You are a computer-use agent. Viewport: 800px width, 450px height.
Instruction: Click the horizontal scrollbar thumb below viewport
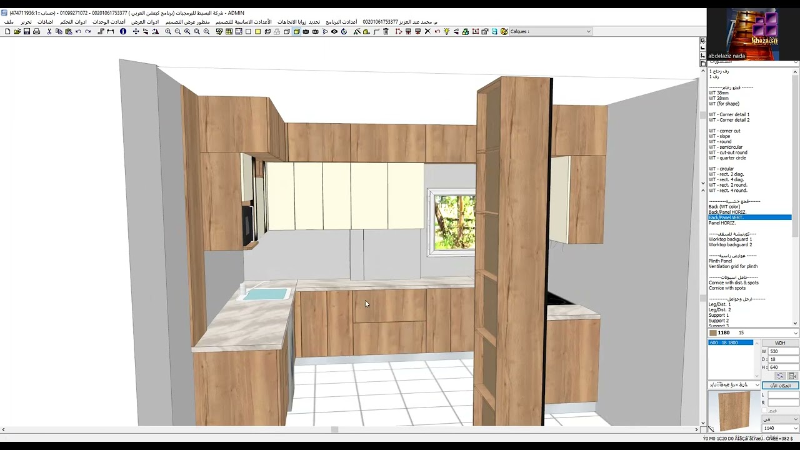(334, 429)
